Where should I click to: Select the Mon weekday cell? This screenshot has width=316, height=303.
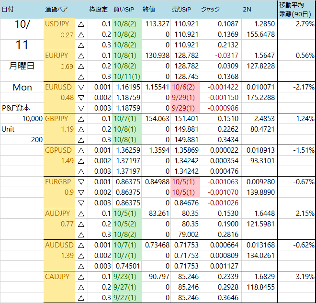click(22, 87)
